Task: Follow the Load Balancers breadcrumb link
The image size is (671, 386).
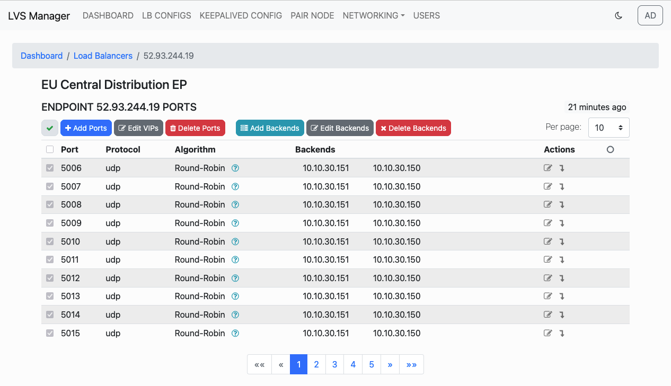Action: click(103, 56)
